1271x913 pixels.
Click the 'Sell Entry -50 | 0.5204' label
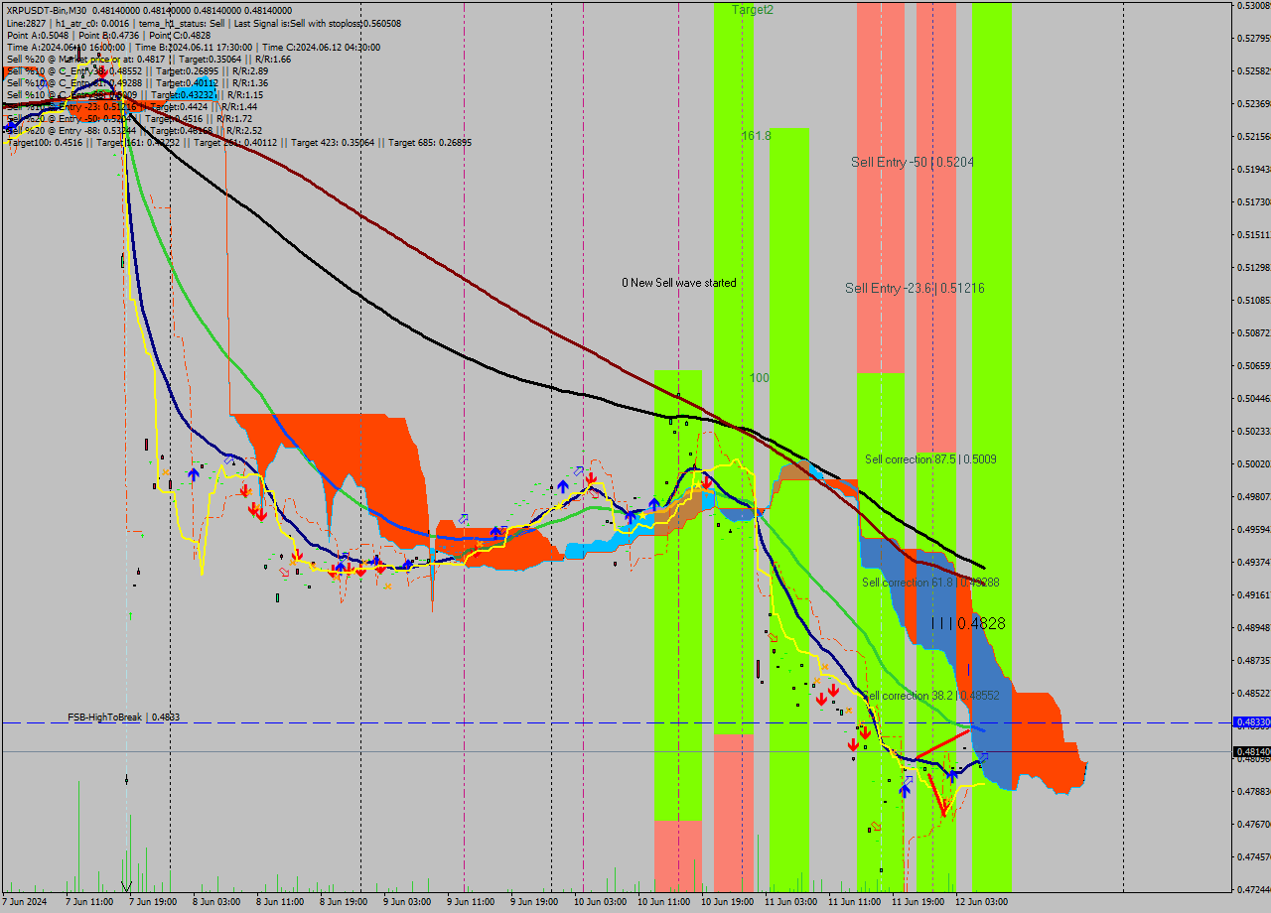(x=913, y=162)
